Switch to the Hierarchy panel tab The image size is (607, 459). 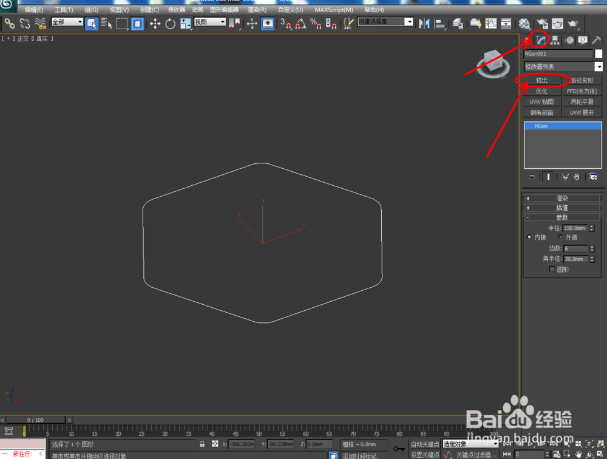(x=555, y=40)
